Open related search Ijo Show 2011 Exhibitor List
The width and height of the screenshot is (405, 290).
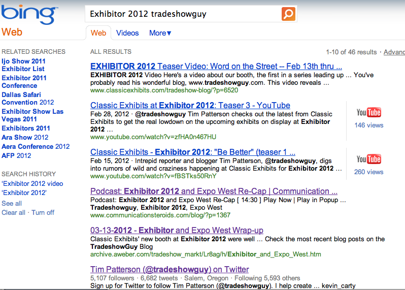pyautogui.click(x=23, y=65)
